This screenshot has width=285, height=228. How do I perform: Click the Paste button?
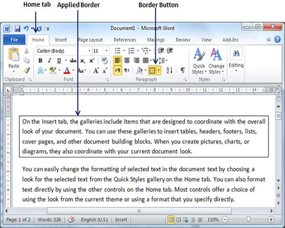(14, 60)
